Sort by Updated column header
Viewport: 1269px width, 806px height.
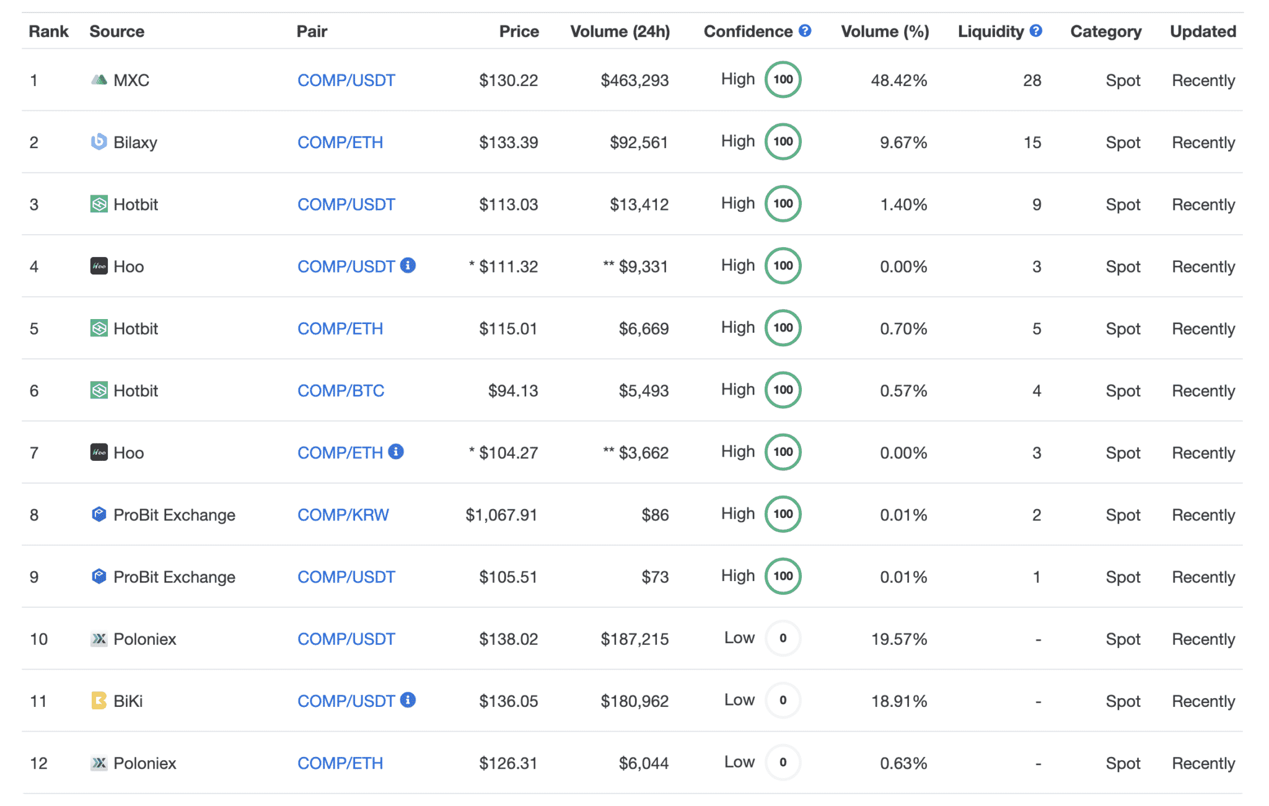click(x=1203, y=32)
